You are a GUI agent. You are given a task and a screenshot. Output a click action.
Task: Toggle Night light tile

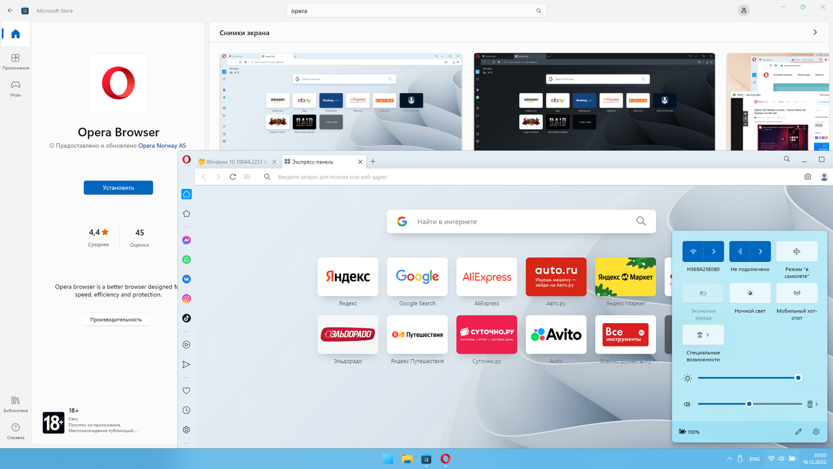coord(750,293)
